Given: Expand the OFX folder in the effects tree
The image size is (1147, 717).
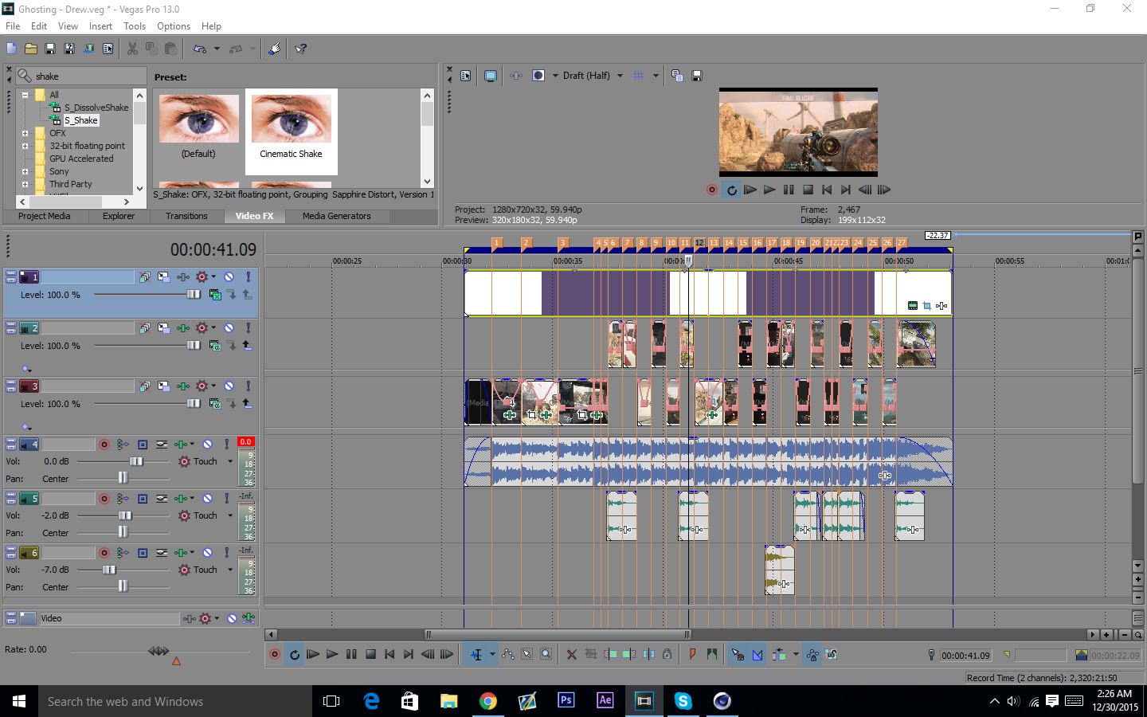Looking at the screenshot, I should tap(25, 133).
